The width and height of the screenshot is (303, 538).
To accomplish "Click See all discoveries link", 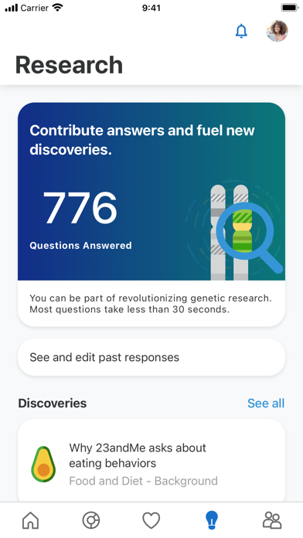I will click(x=266, y=403).
